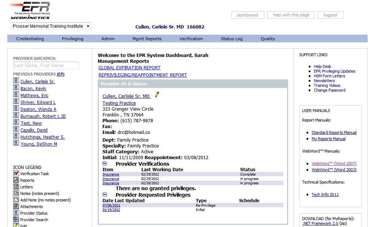Open the Credentialing menu
The width and height of the screenshot is (372, 227).
point(30,39)
